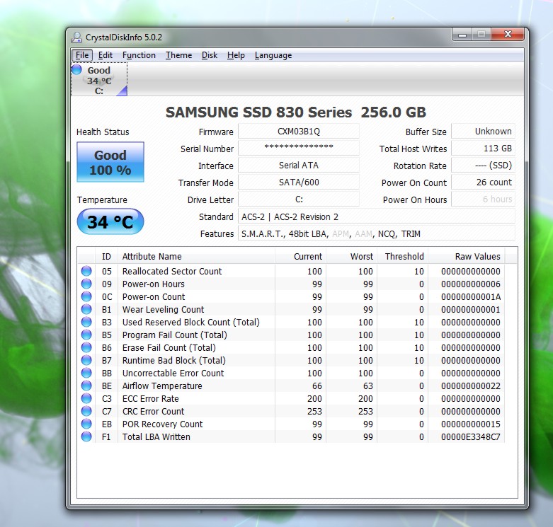Click the status orb for CRC Error Count
The image size is (553, 527).
tap(86, 412)
